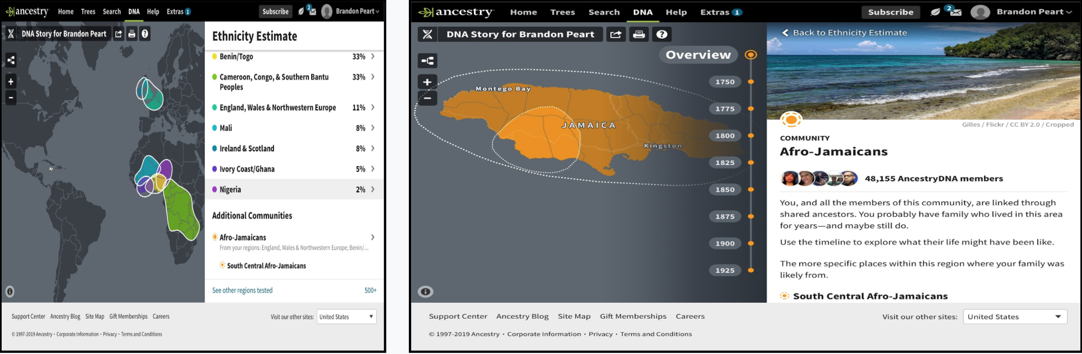Click the Jamaica beach photo
The image size is (1082, 354).
(x=924, y=71)
